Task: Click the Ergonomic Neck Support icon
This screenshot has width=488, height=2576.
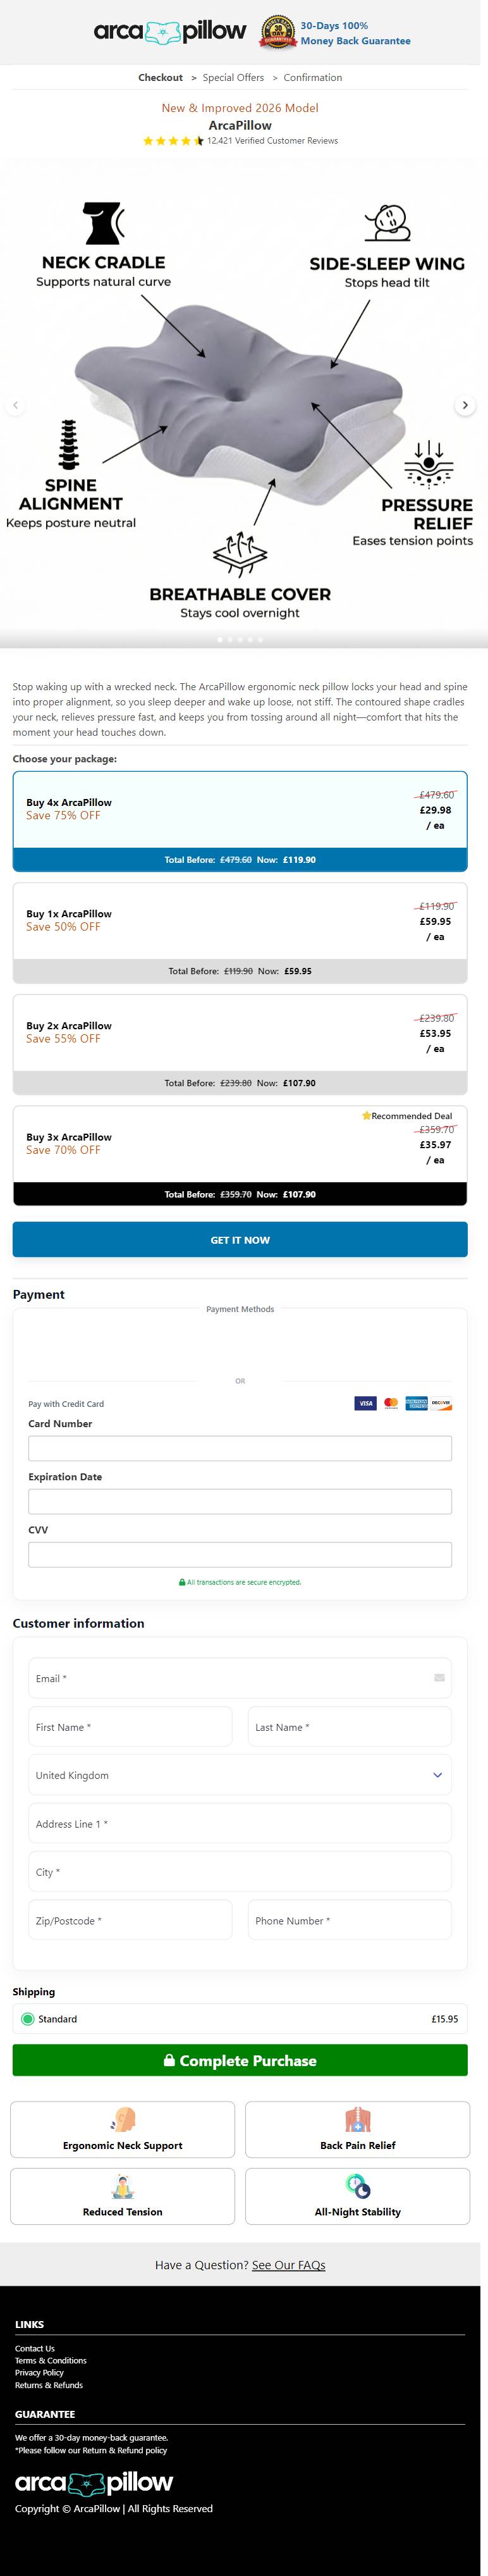Action: (x=123, y=2119)
